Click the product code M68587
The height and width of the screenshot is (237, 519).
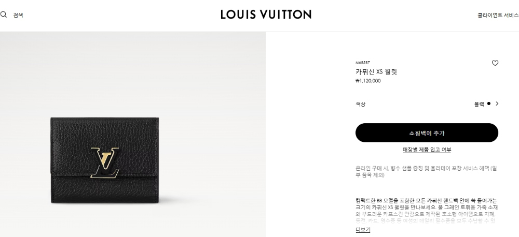(x=363, y=63)
